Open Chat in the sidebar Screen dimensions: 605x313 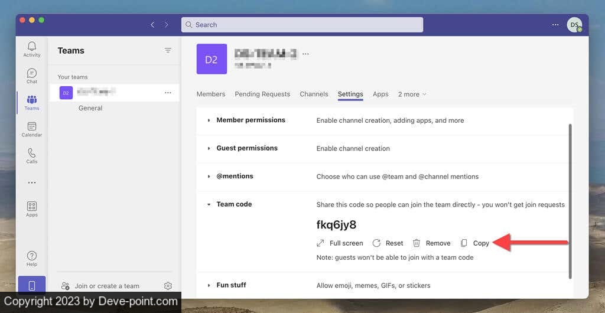click(x=32, y=76)
